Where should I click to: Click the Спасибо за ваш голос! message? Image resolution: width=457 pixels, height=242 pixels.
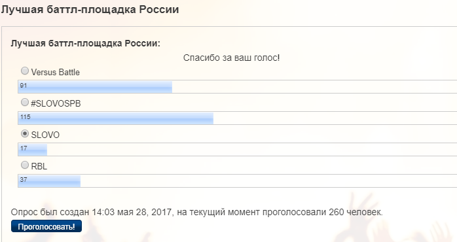pos(231,58)
